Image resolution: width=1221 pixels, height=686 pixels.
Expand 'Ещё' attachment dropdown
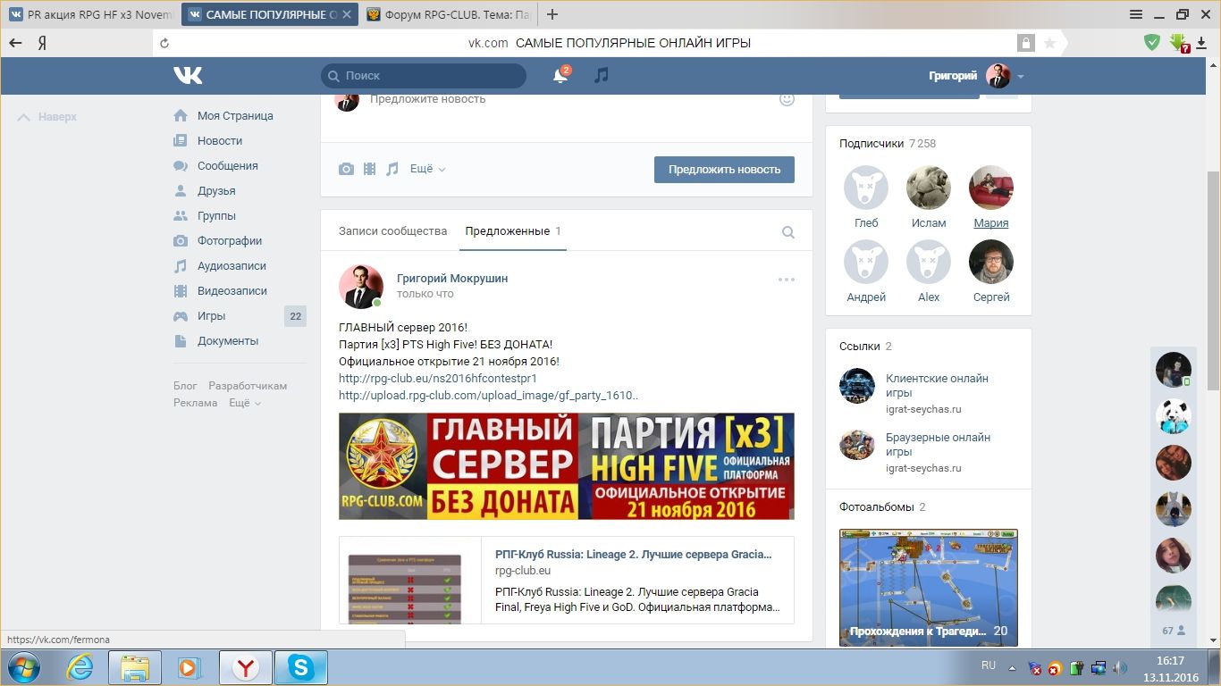coord(427,169)
